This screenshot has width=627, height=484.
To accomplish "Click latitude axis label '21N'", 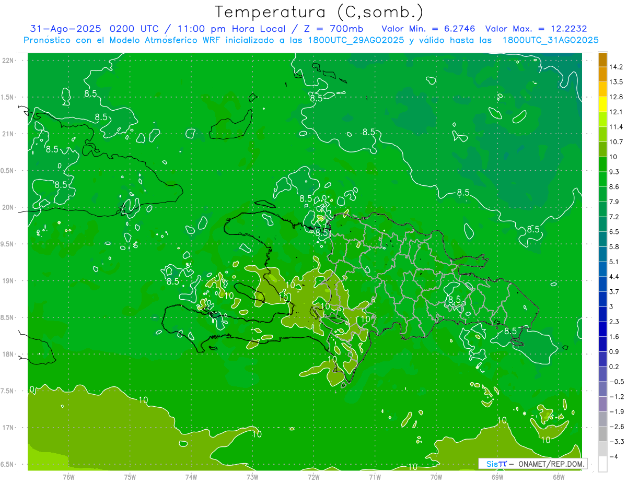I will [x=8, y=134].
